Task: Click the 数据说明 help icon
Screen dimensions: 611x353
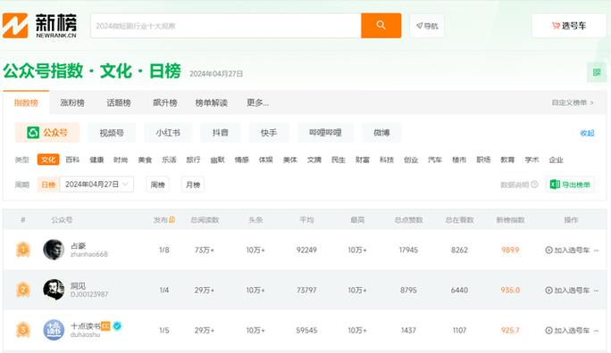Action: 534,185
